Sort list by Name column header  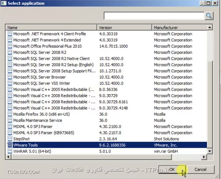click(51, 28)
